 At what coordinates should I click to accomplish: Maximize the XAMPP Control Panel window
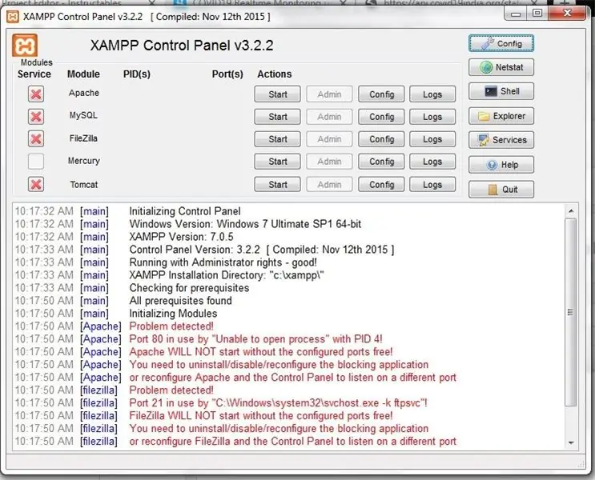tap(537, 14)
